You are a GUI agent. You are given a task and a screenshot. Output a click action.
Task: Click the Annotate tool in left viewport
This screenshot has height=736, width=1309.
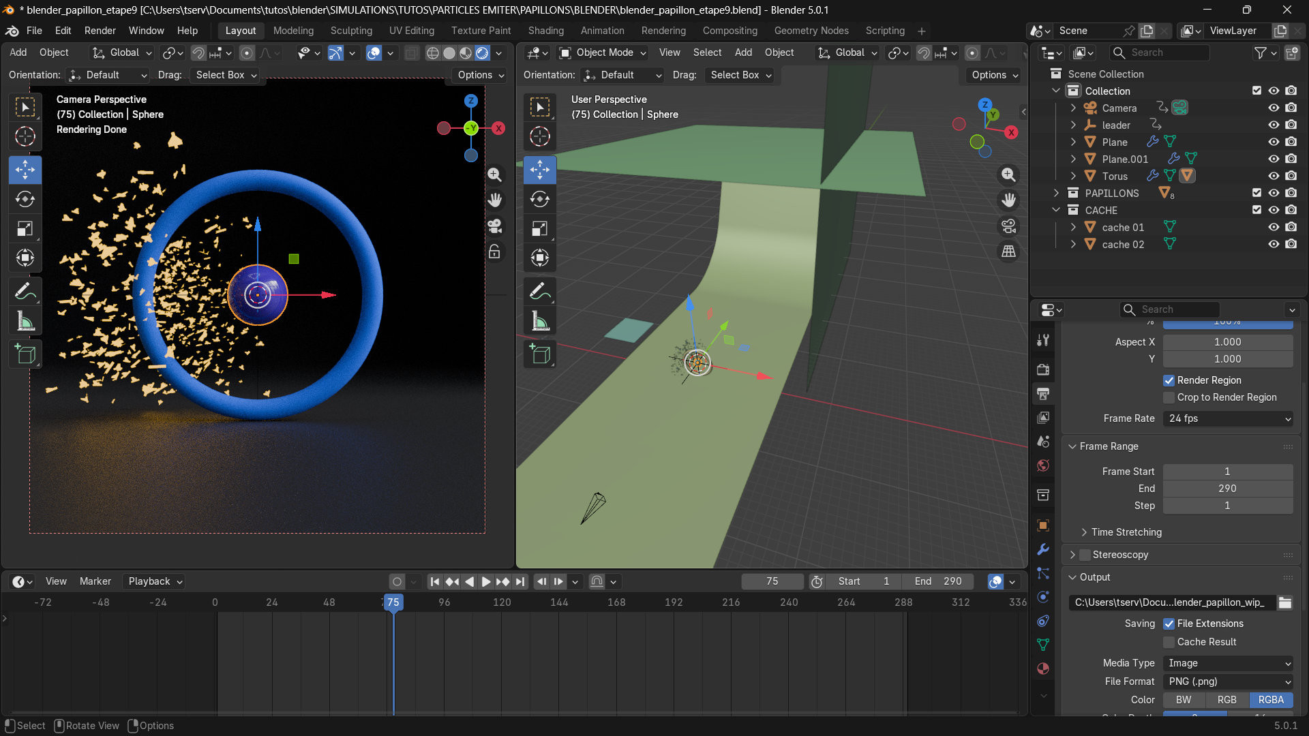[25, 292]
